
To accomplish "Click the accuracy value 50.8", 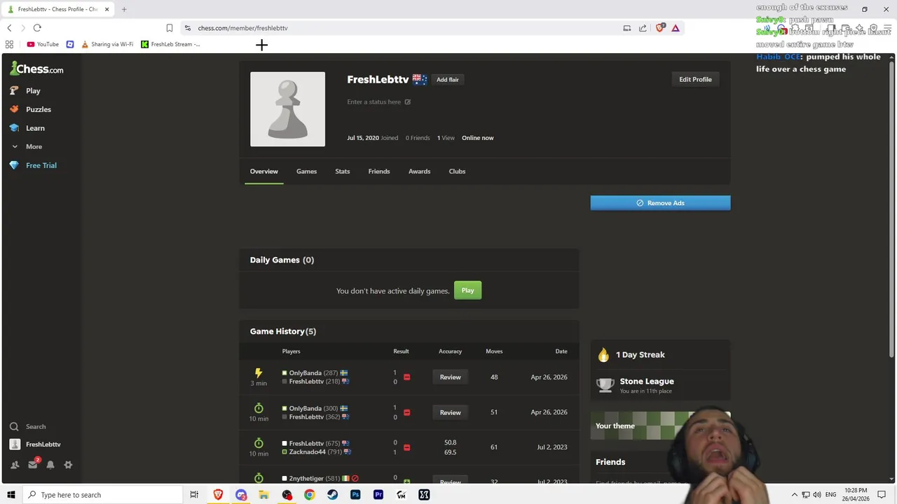I will pyautogui.click(x=450, y=442).
